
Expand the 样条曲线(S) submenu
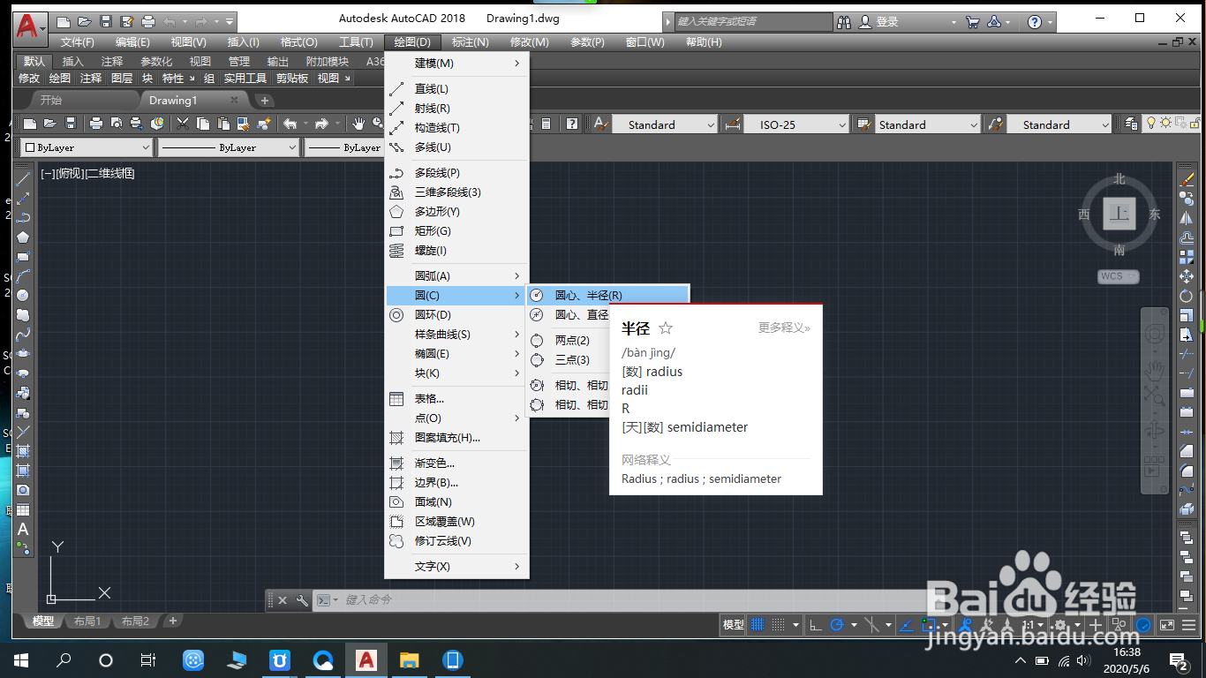[x=457, y=335]
